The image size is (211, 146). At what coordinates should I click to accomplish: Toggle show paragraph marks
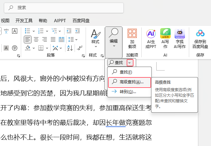click(79, 48)
